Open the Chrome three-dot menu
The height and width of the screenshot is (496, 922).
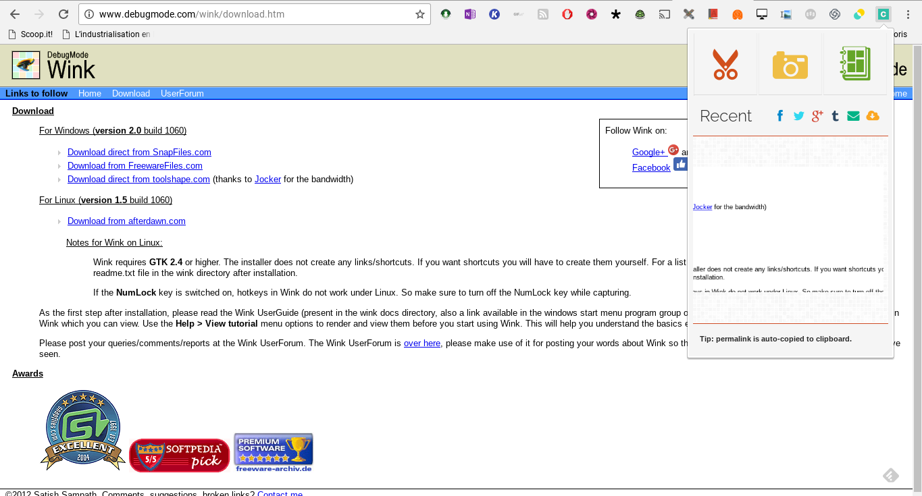(908, 14)
